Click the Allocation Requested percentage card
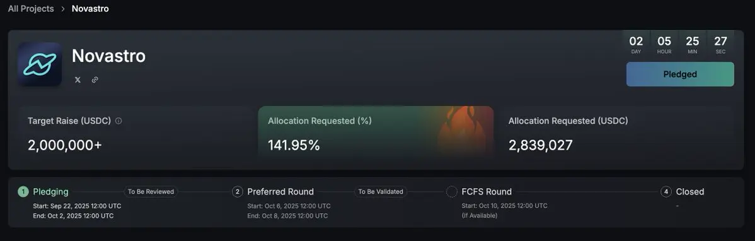 click(x=376, y=132)
